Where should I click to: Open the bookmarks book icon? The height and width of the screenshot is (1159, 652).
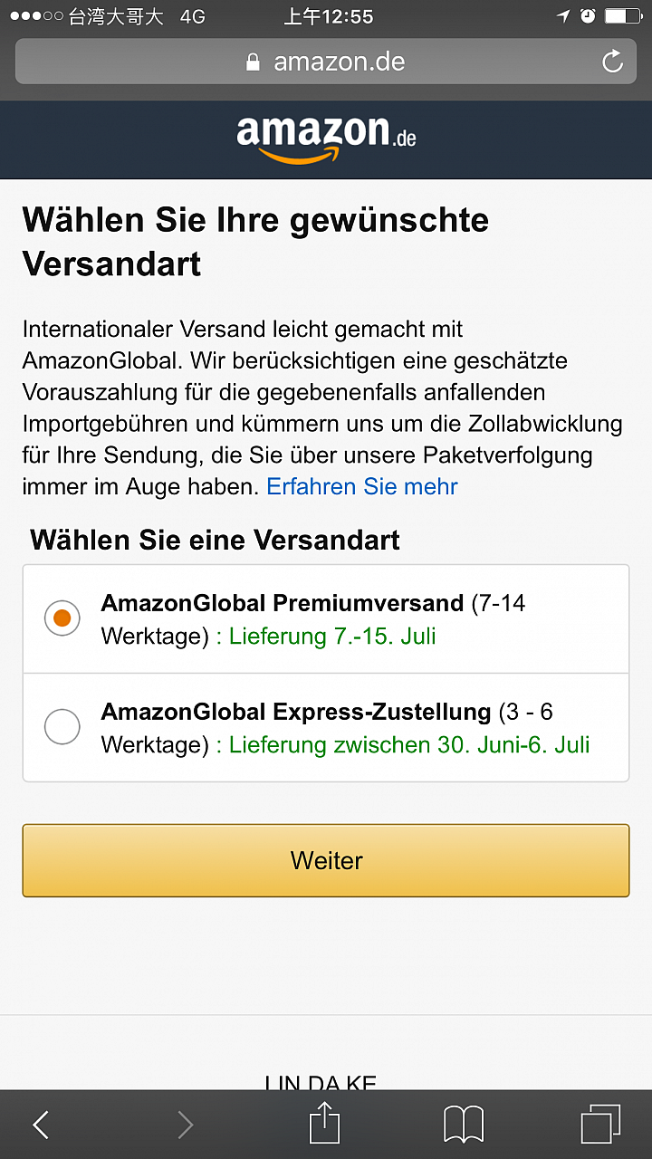pyautogui.click(x=463, y=1125)
